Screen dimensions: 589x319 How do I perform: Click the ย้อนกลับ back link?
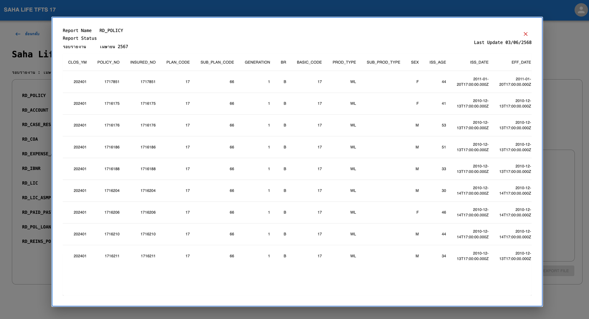[32, 34]
